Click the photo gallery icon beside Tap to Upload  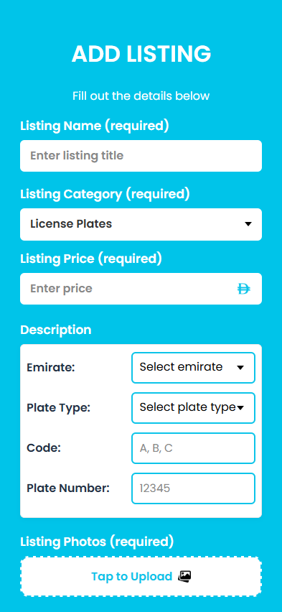click(x=185, y=576)
